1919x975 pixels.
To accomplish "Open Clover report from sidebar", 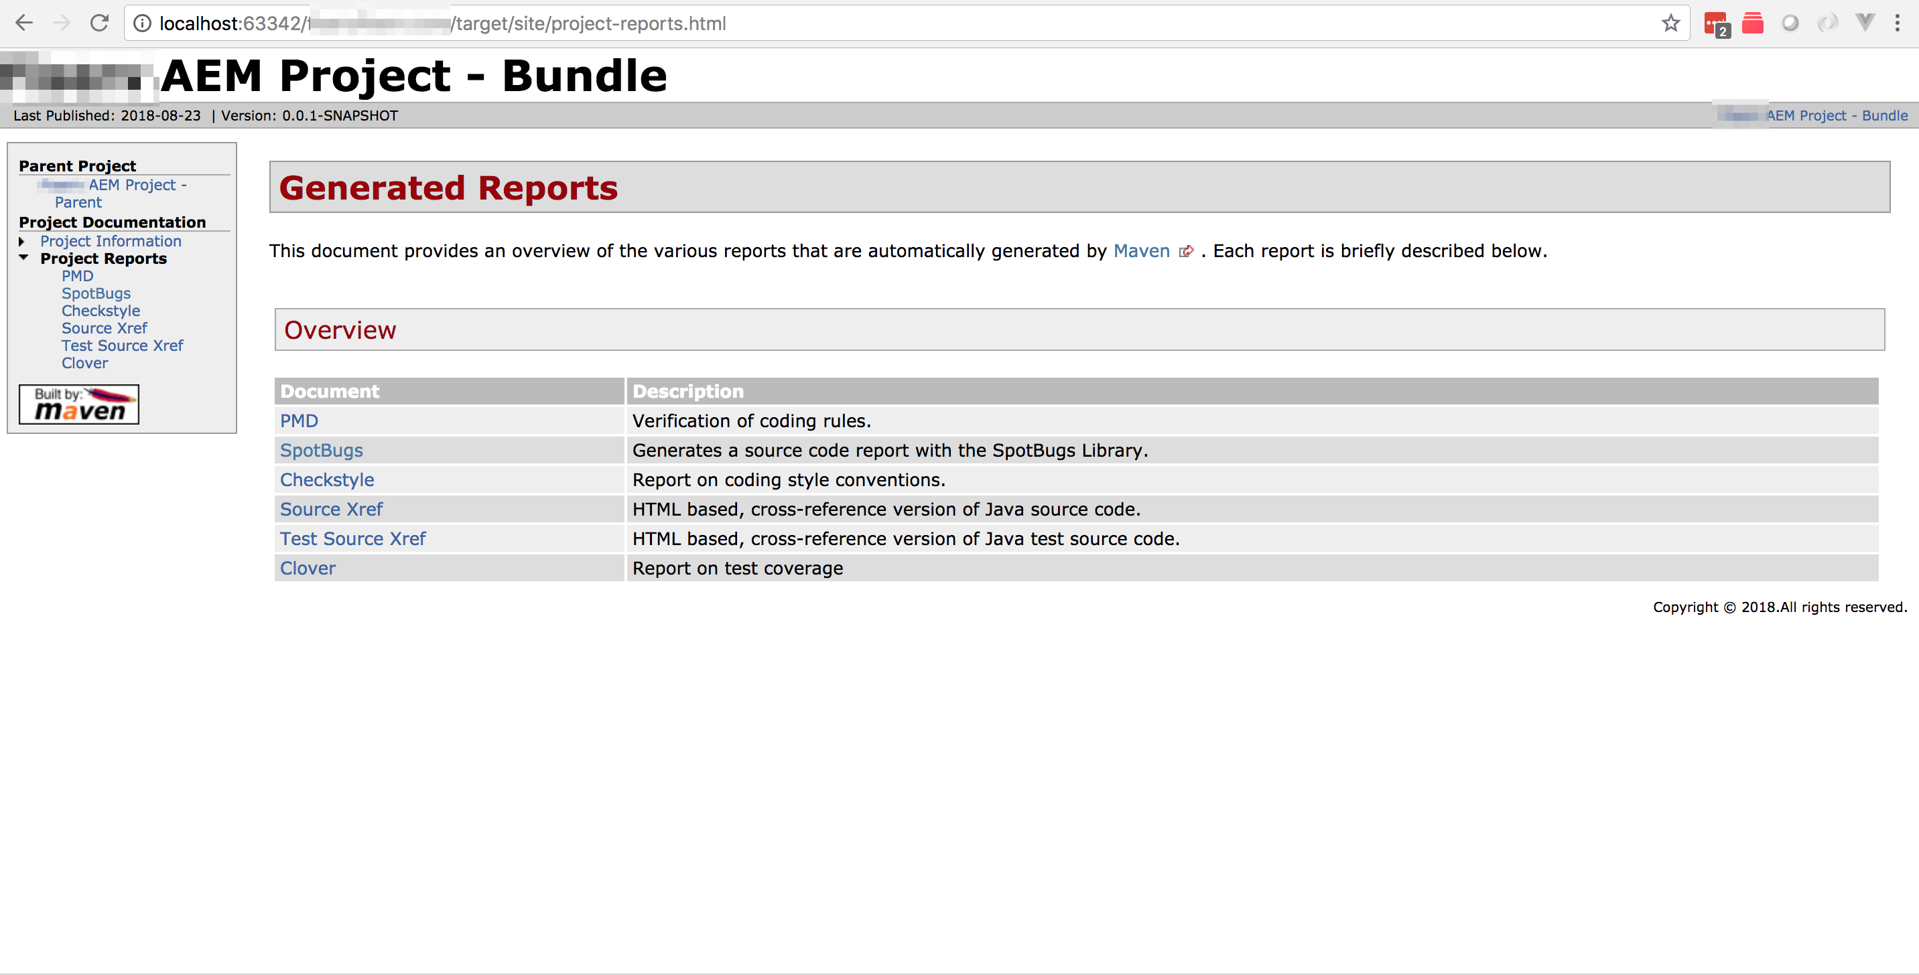I will pyautogui.click(x=85, y=363).
